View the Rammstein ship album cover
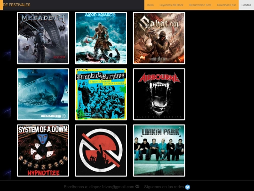The width and height of the screenshot is (254, 191). click(x=43, y=94)
